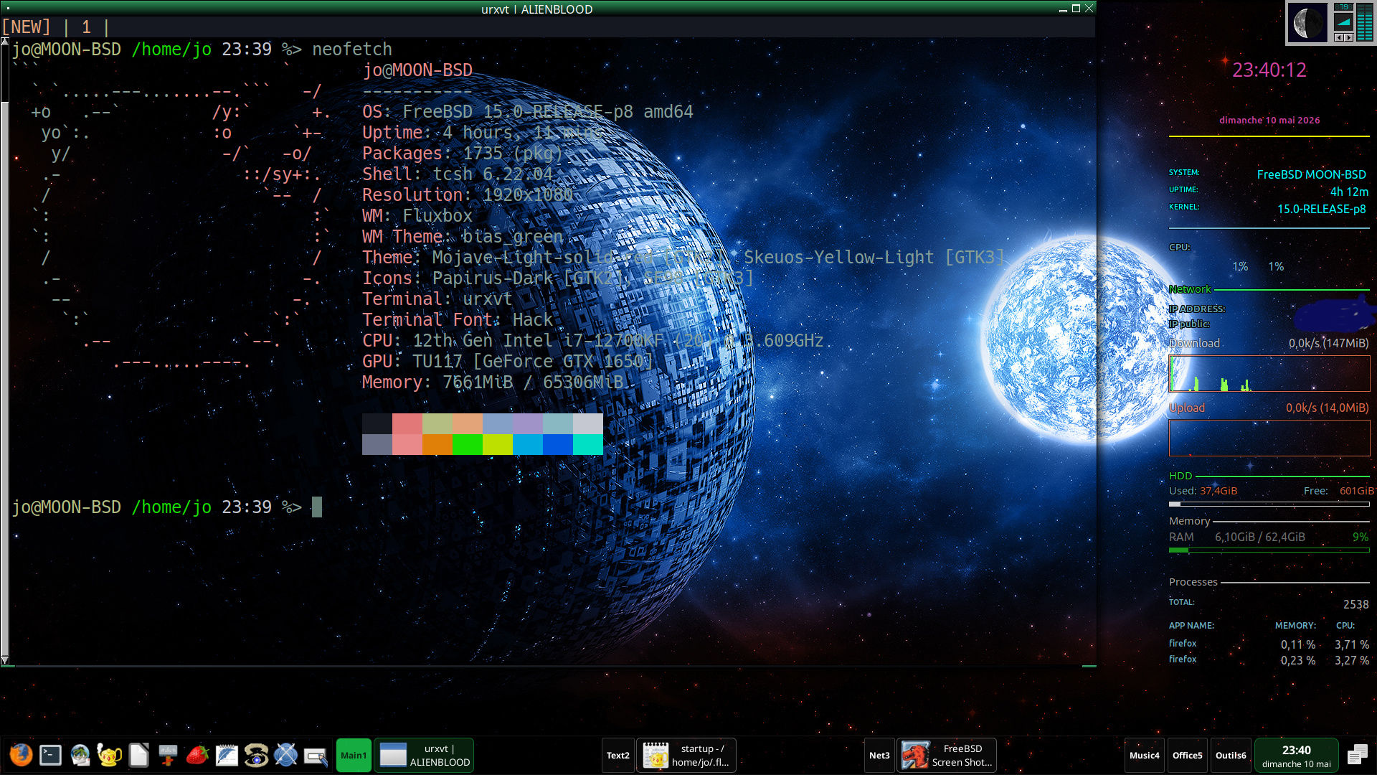Click the "Terminal Font: Hack" line
This screenshot has height=775, width=1377.
[458, 320]
